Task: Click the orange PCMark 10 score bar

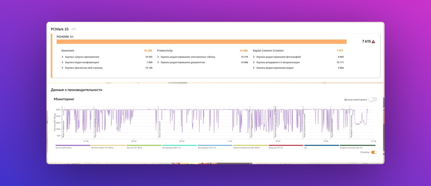Action: tap(201, 42)
